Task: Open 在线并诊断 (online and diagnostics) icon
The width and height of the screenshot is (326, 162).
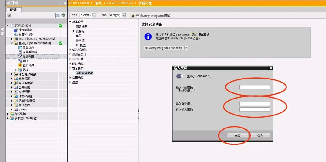Action: click(x=20, y=52)
